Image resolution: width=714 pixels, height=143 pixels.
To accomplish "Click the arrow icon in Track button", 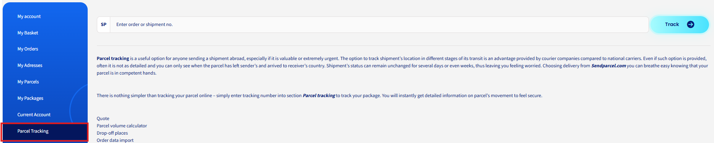I will tap(690, 24).
